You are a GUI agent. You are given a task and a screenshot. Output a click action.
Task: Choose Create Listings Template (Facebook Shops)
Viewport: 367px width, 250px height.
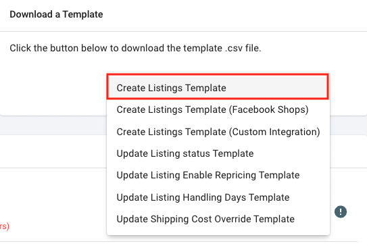(x=218, y=109)
